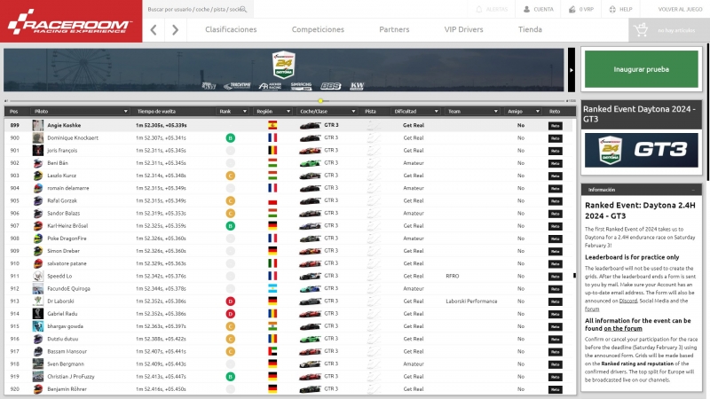Open the Amigo filter dropdown
The width and height of the screenshot is (710, 399).
[538, 112]
